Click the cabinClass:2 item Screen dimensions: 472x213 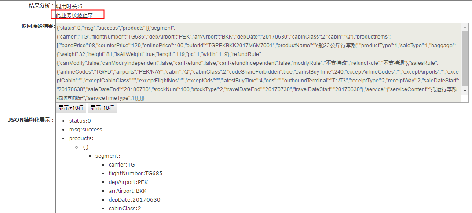tap(125, 209)
